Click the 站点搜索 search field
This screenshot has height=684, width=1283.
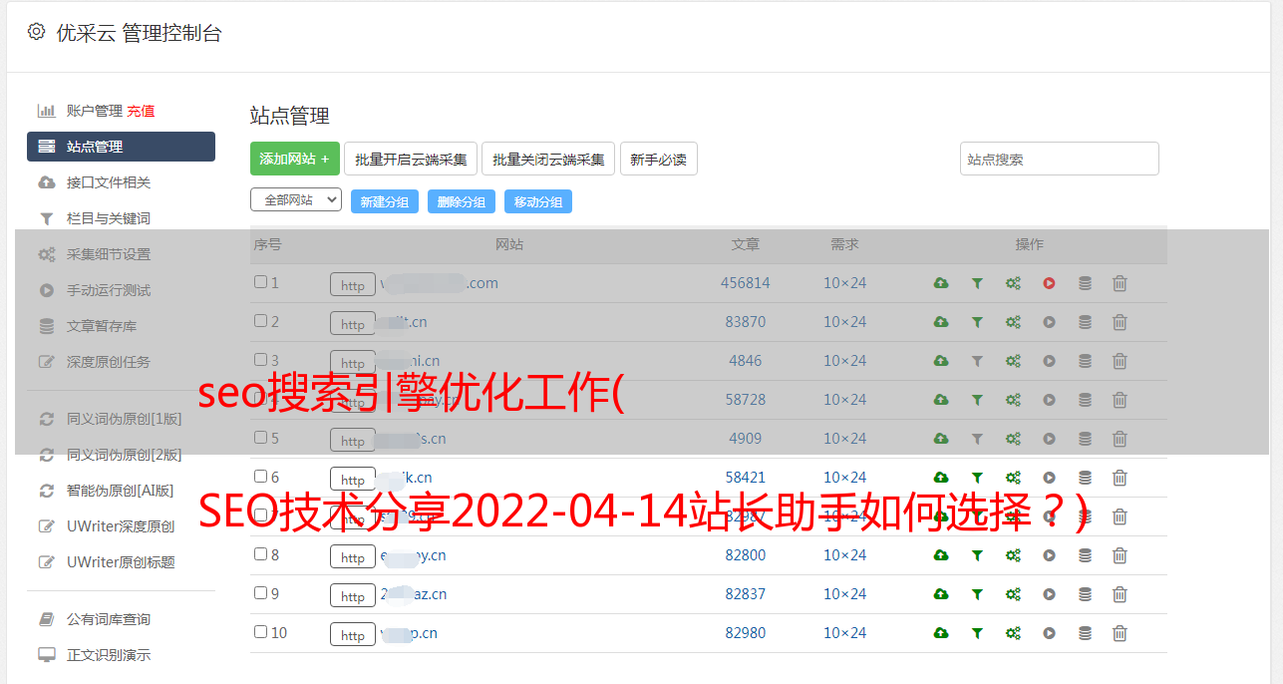click(x=1060, y=159)
